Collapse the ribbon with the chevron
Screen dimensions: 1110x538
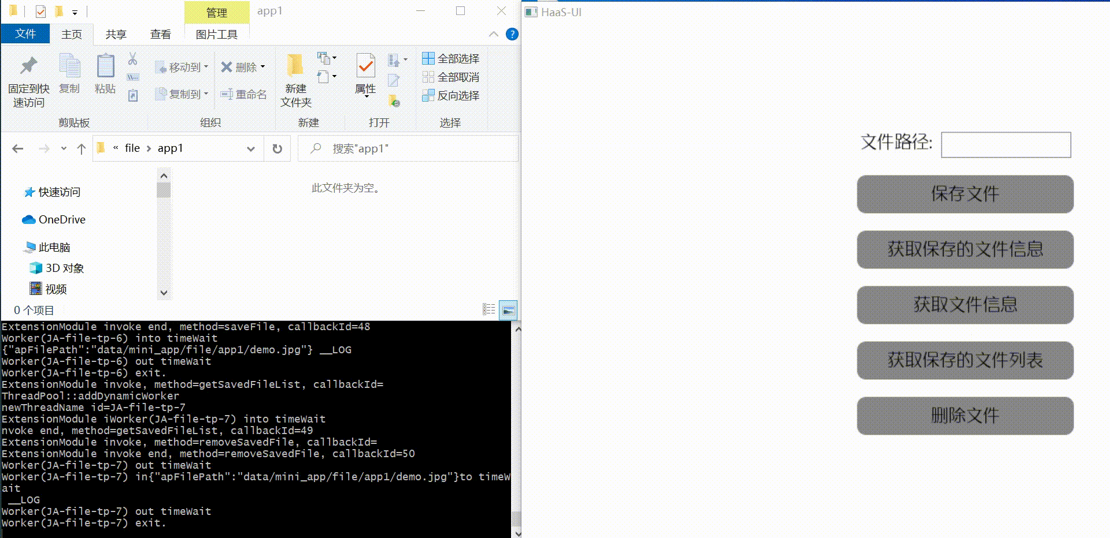(494, 34)
